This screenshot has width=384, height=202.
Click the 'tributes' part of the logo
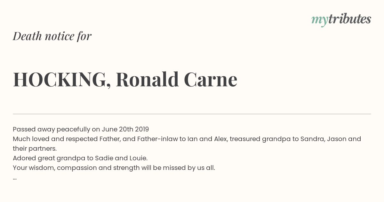coord(350,19)
